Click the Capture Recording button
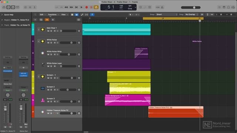 91,7
